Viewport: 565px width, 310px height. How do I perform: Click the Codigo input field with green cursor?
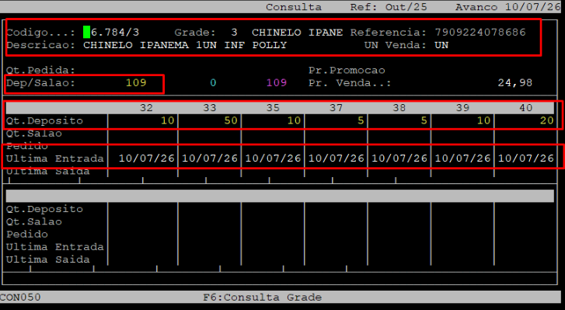pos(111,33)
